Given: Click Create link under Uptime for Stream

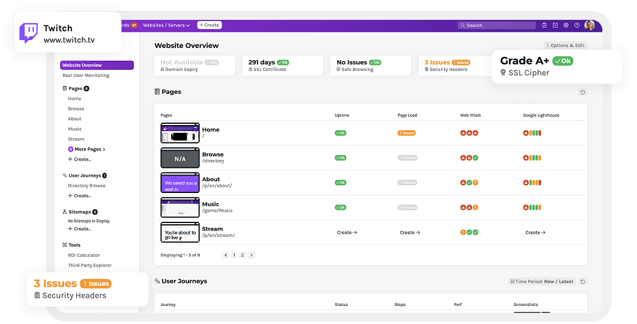Looking at the screenshot, I should pos(347,233).
